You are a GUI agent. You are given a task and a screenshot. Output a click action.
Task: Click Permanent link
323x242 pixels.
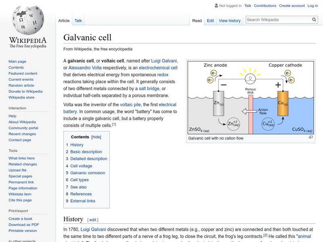[x=21, y=182]
